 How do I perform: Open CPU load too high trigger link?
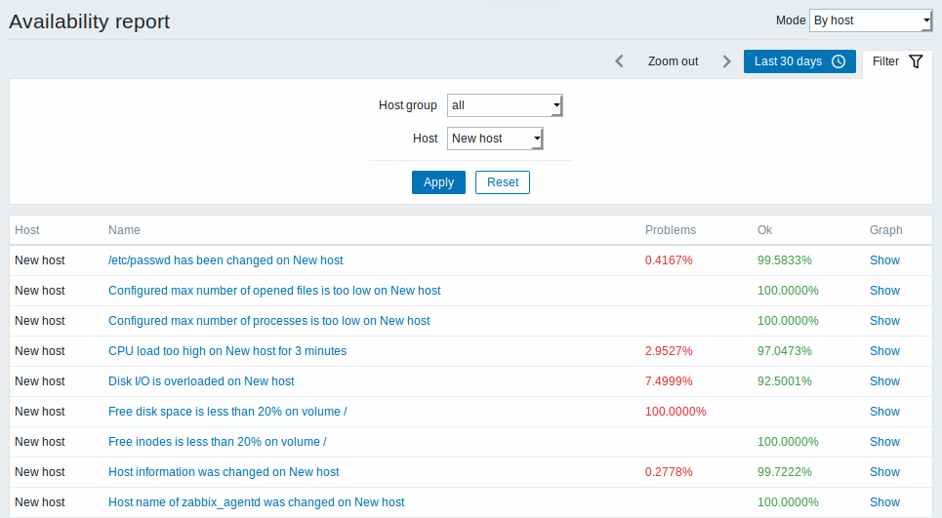227,351
